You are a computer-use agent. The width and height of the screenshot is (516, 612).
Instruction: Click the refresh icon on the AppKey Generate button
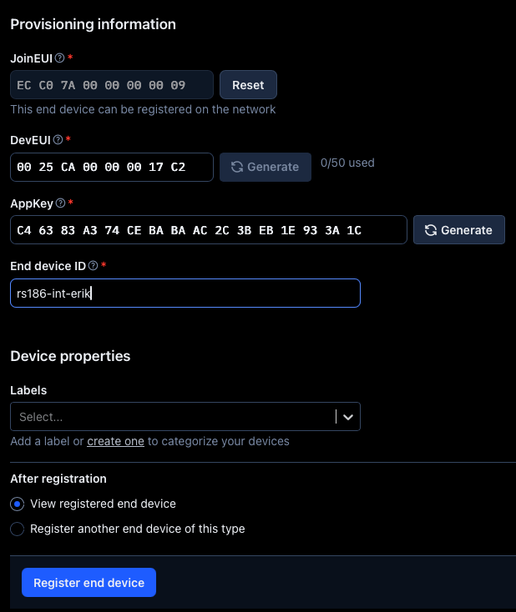click(x=431, y=230)
